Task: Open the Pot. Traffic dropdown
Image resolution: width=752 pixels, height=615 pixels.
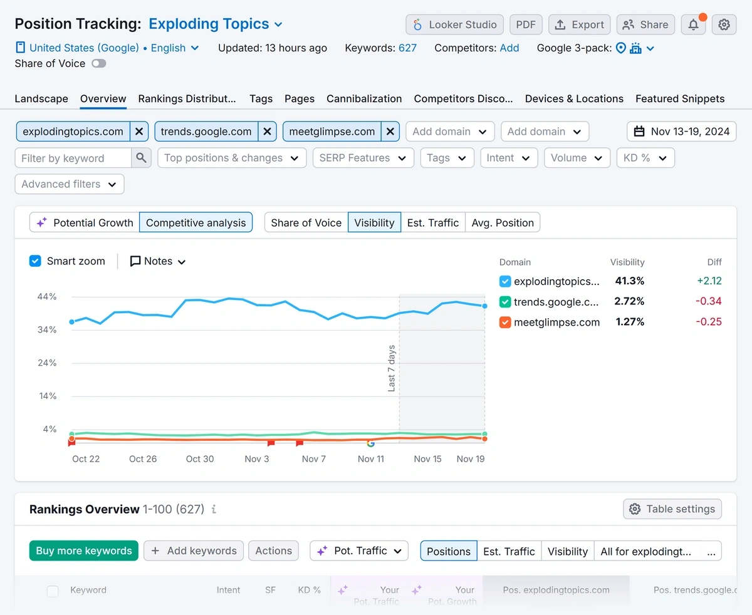Action: [x=359, y=551]
